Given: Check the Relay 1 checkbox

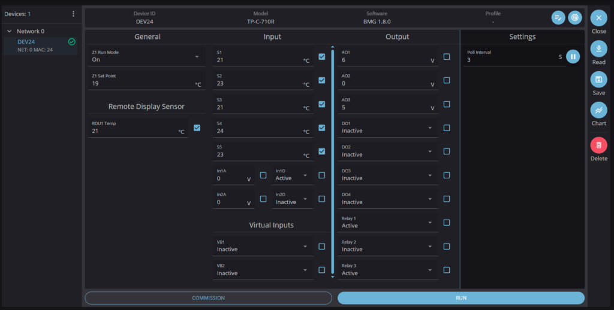Looking at the screenshot, I should click(x=446, y=223).
